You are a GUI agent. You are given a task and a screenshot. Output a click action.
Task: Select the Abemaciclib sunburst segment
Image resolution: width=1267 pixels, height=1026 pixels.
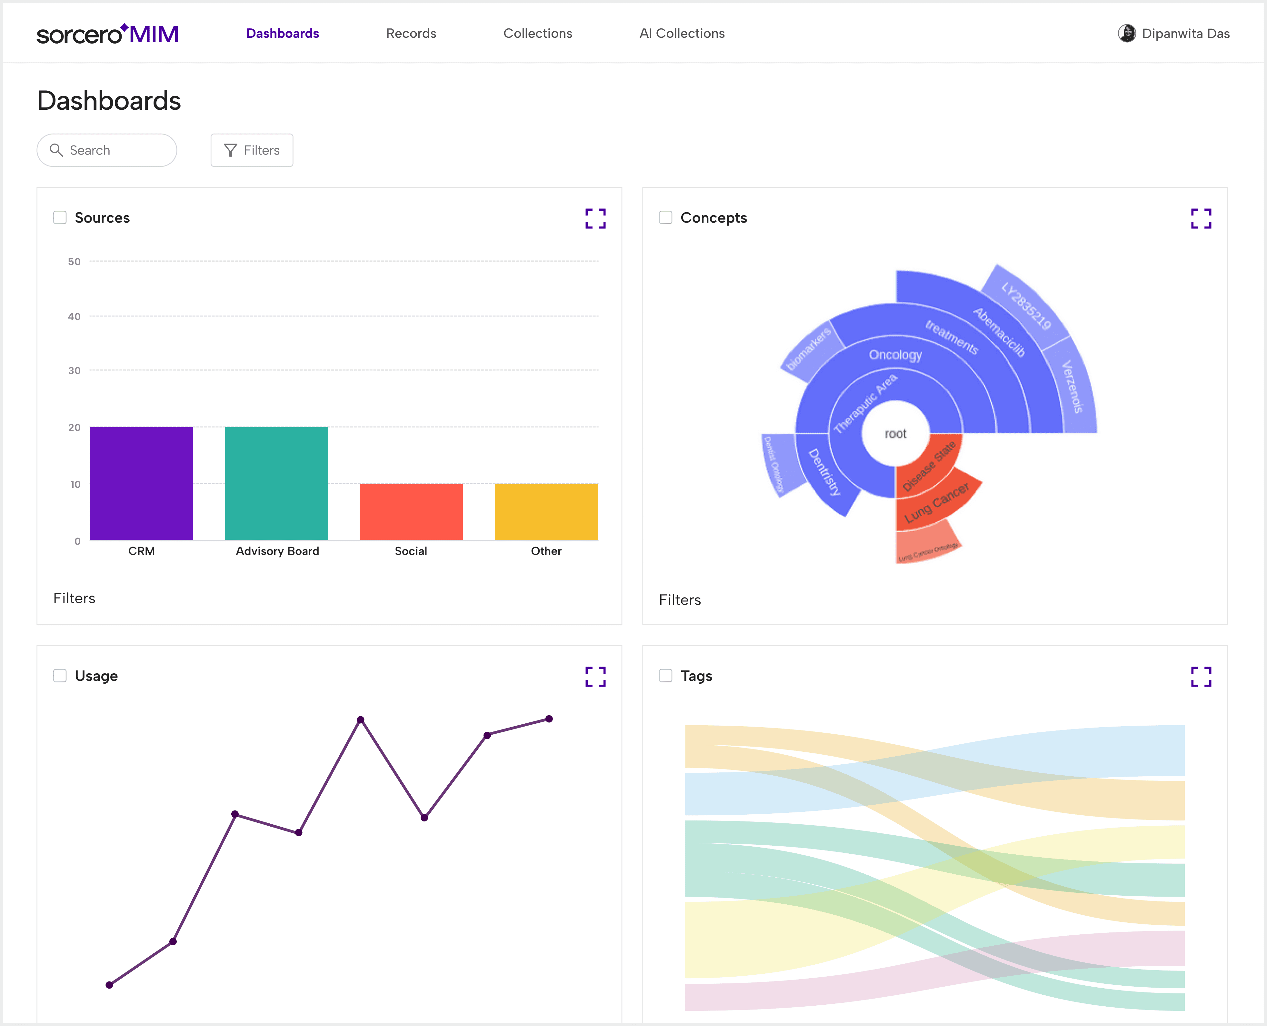point(999,332)
